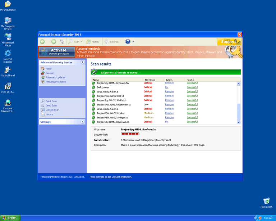
Task: Select the Control Panel desktop icon
Action: [8, 72]
